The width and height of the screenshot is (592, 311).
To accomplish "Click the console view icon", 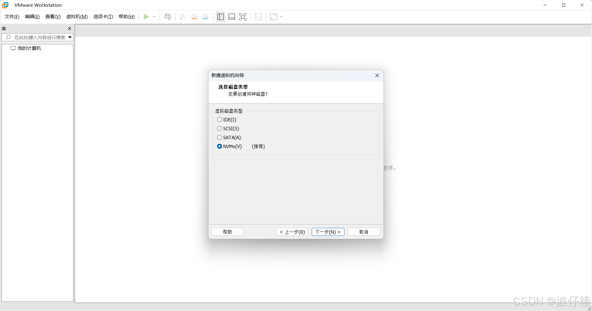I will (x=258, y=17).
